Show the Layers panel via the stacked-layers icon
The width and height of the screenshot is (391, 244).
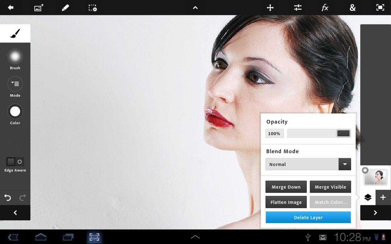point(367,197)
